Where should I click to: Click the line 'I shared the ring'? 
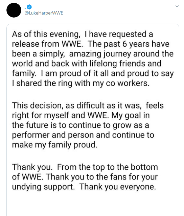coord(80,83)
